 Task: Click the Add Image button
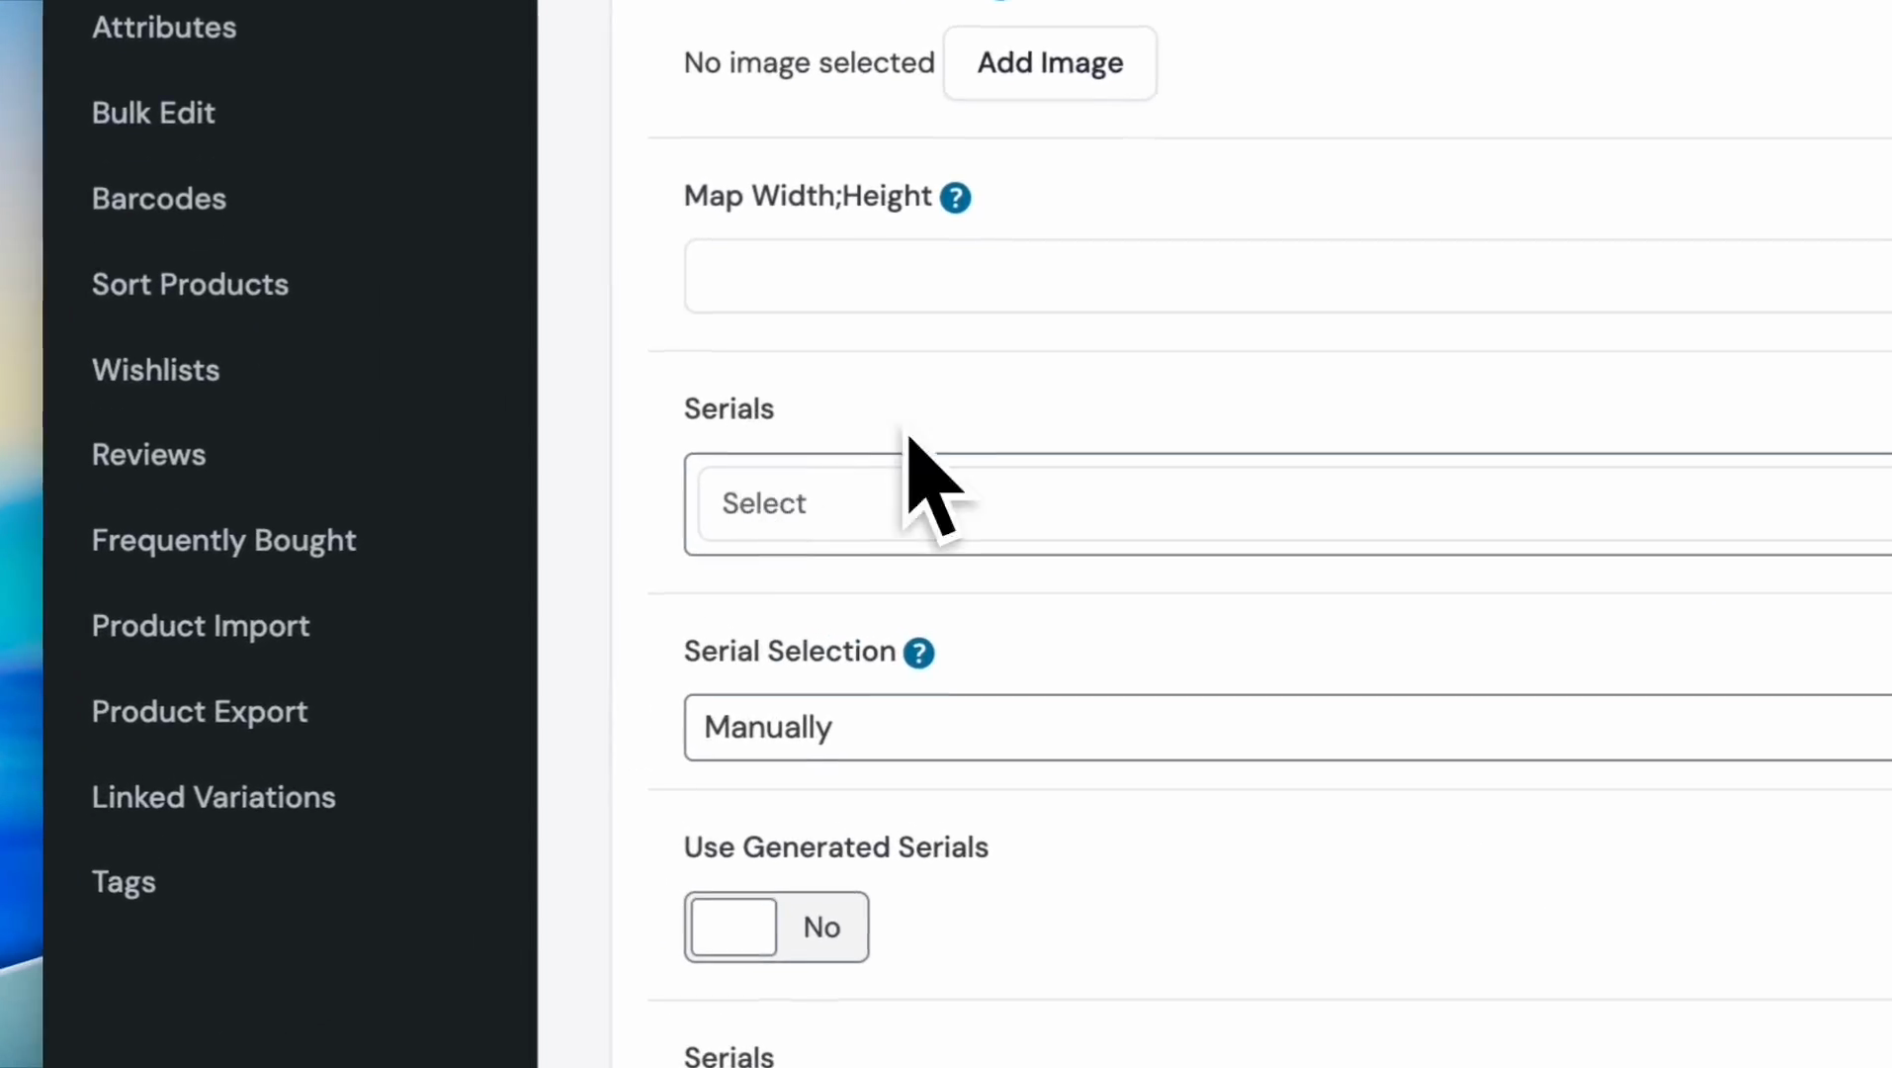[1050, 63]
